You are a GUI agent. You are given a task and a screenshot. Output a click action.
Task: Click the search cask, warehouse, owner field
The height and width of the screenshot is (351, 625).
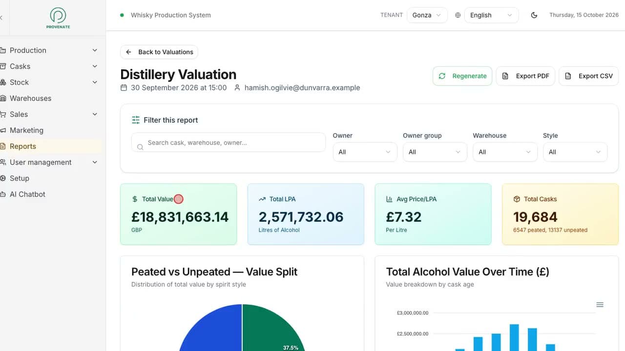pos(229,143)
